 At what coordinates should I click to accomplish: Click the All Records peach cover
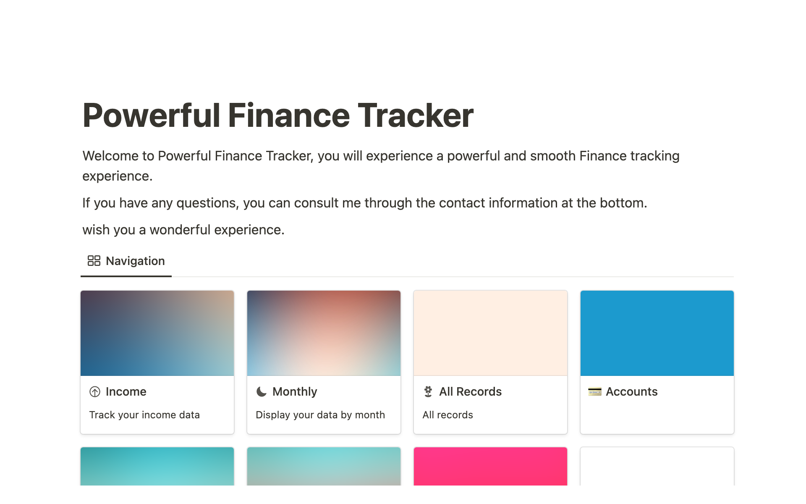pos(490,333)
